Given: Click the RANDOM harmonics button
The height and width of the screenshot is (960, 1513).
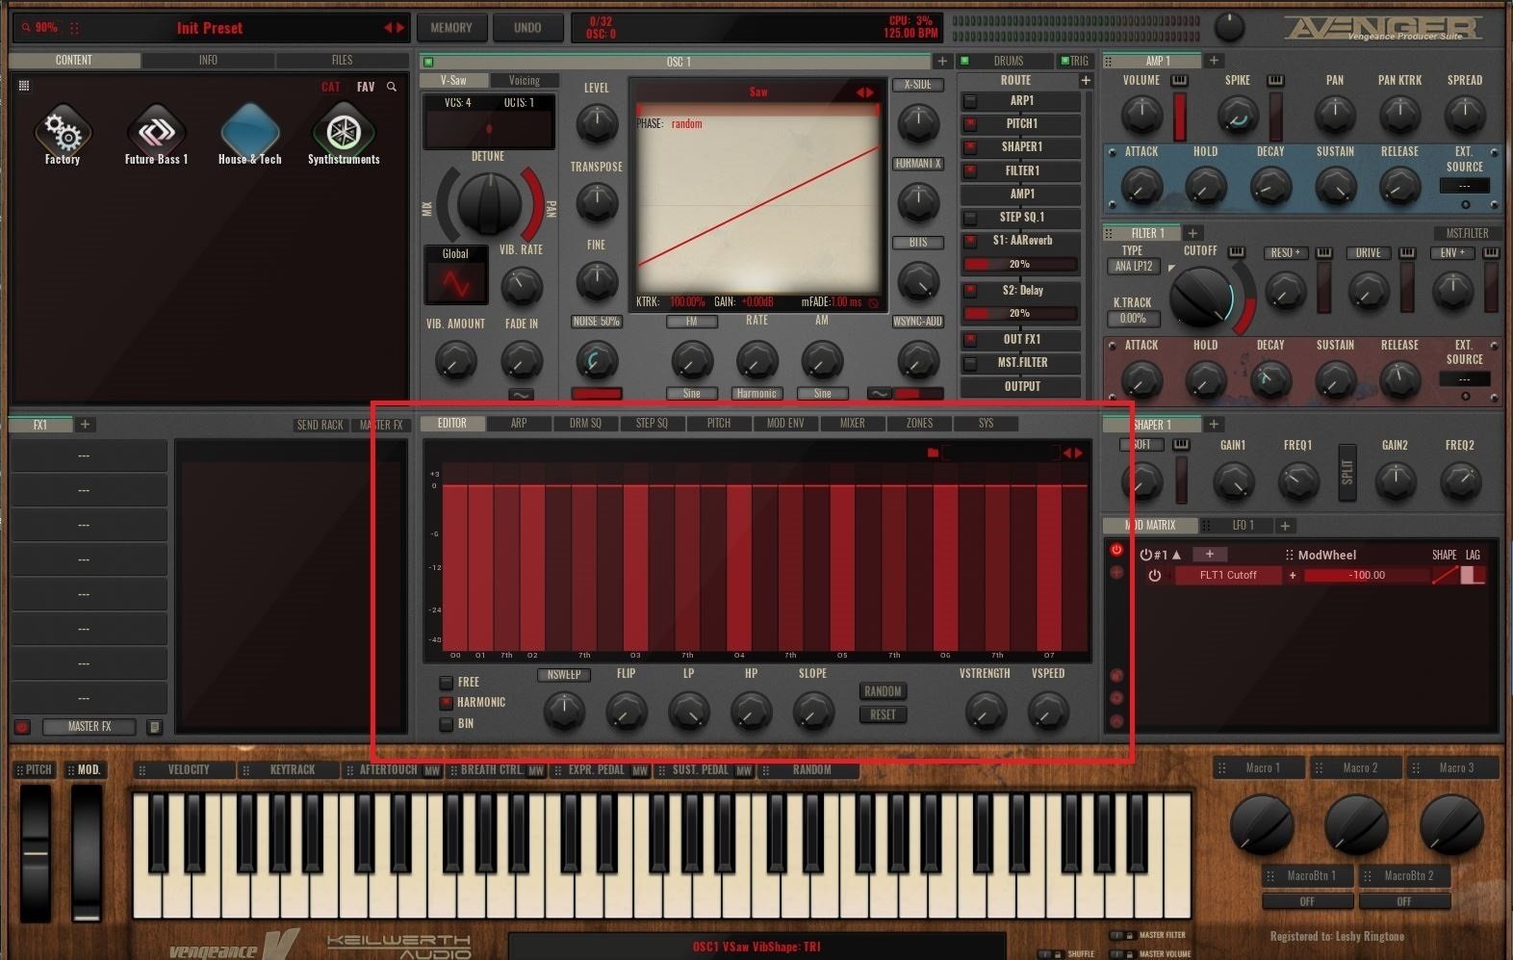Looking at the screenshot, I should [x=883, y=692].
